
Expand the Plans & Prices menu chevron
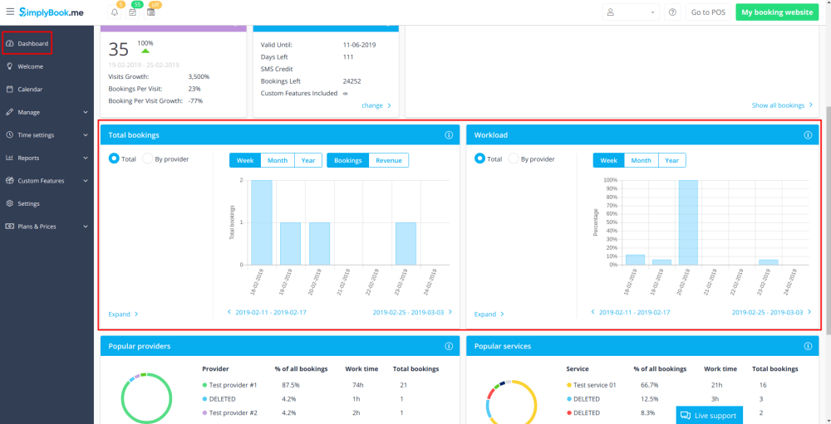(x=86, y=227)
